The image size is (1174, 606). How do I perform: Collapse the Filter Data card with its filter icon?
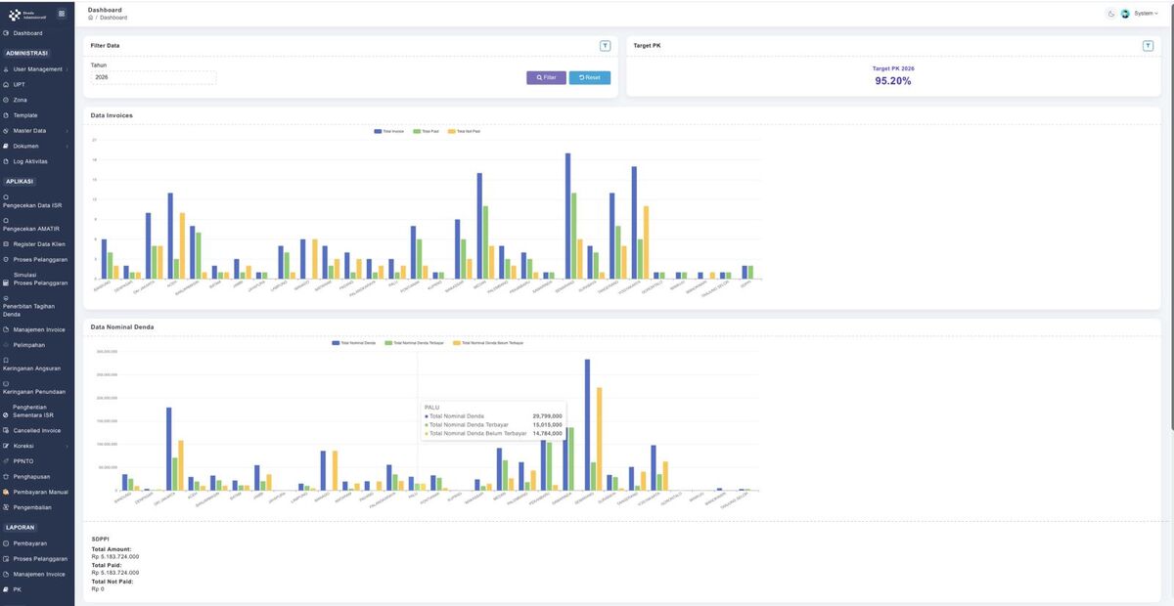click(x=605, y=46)
